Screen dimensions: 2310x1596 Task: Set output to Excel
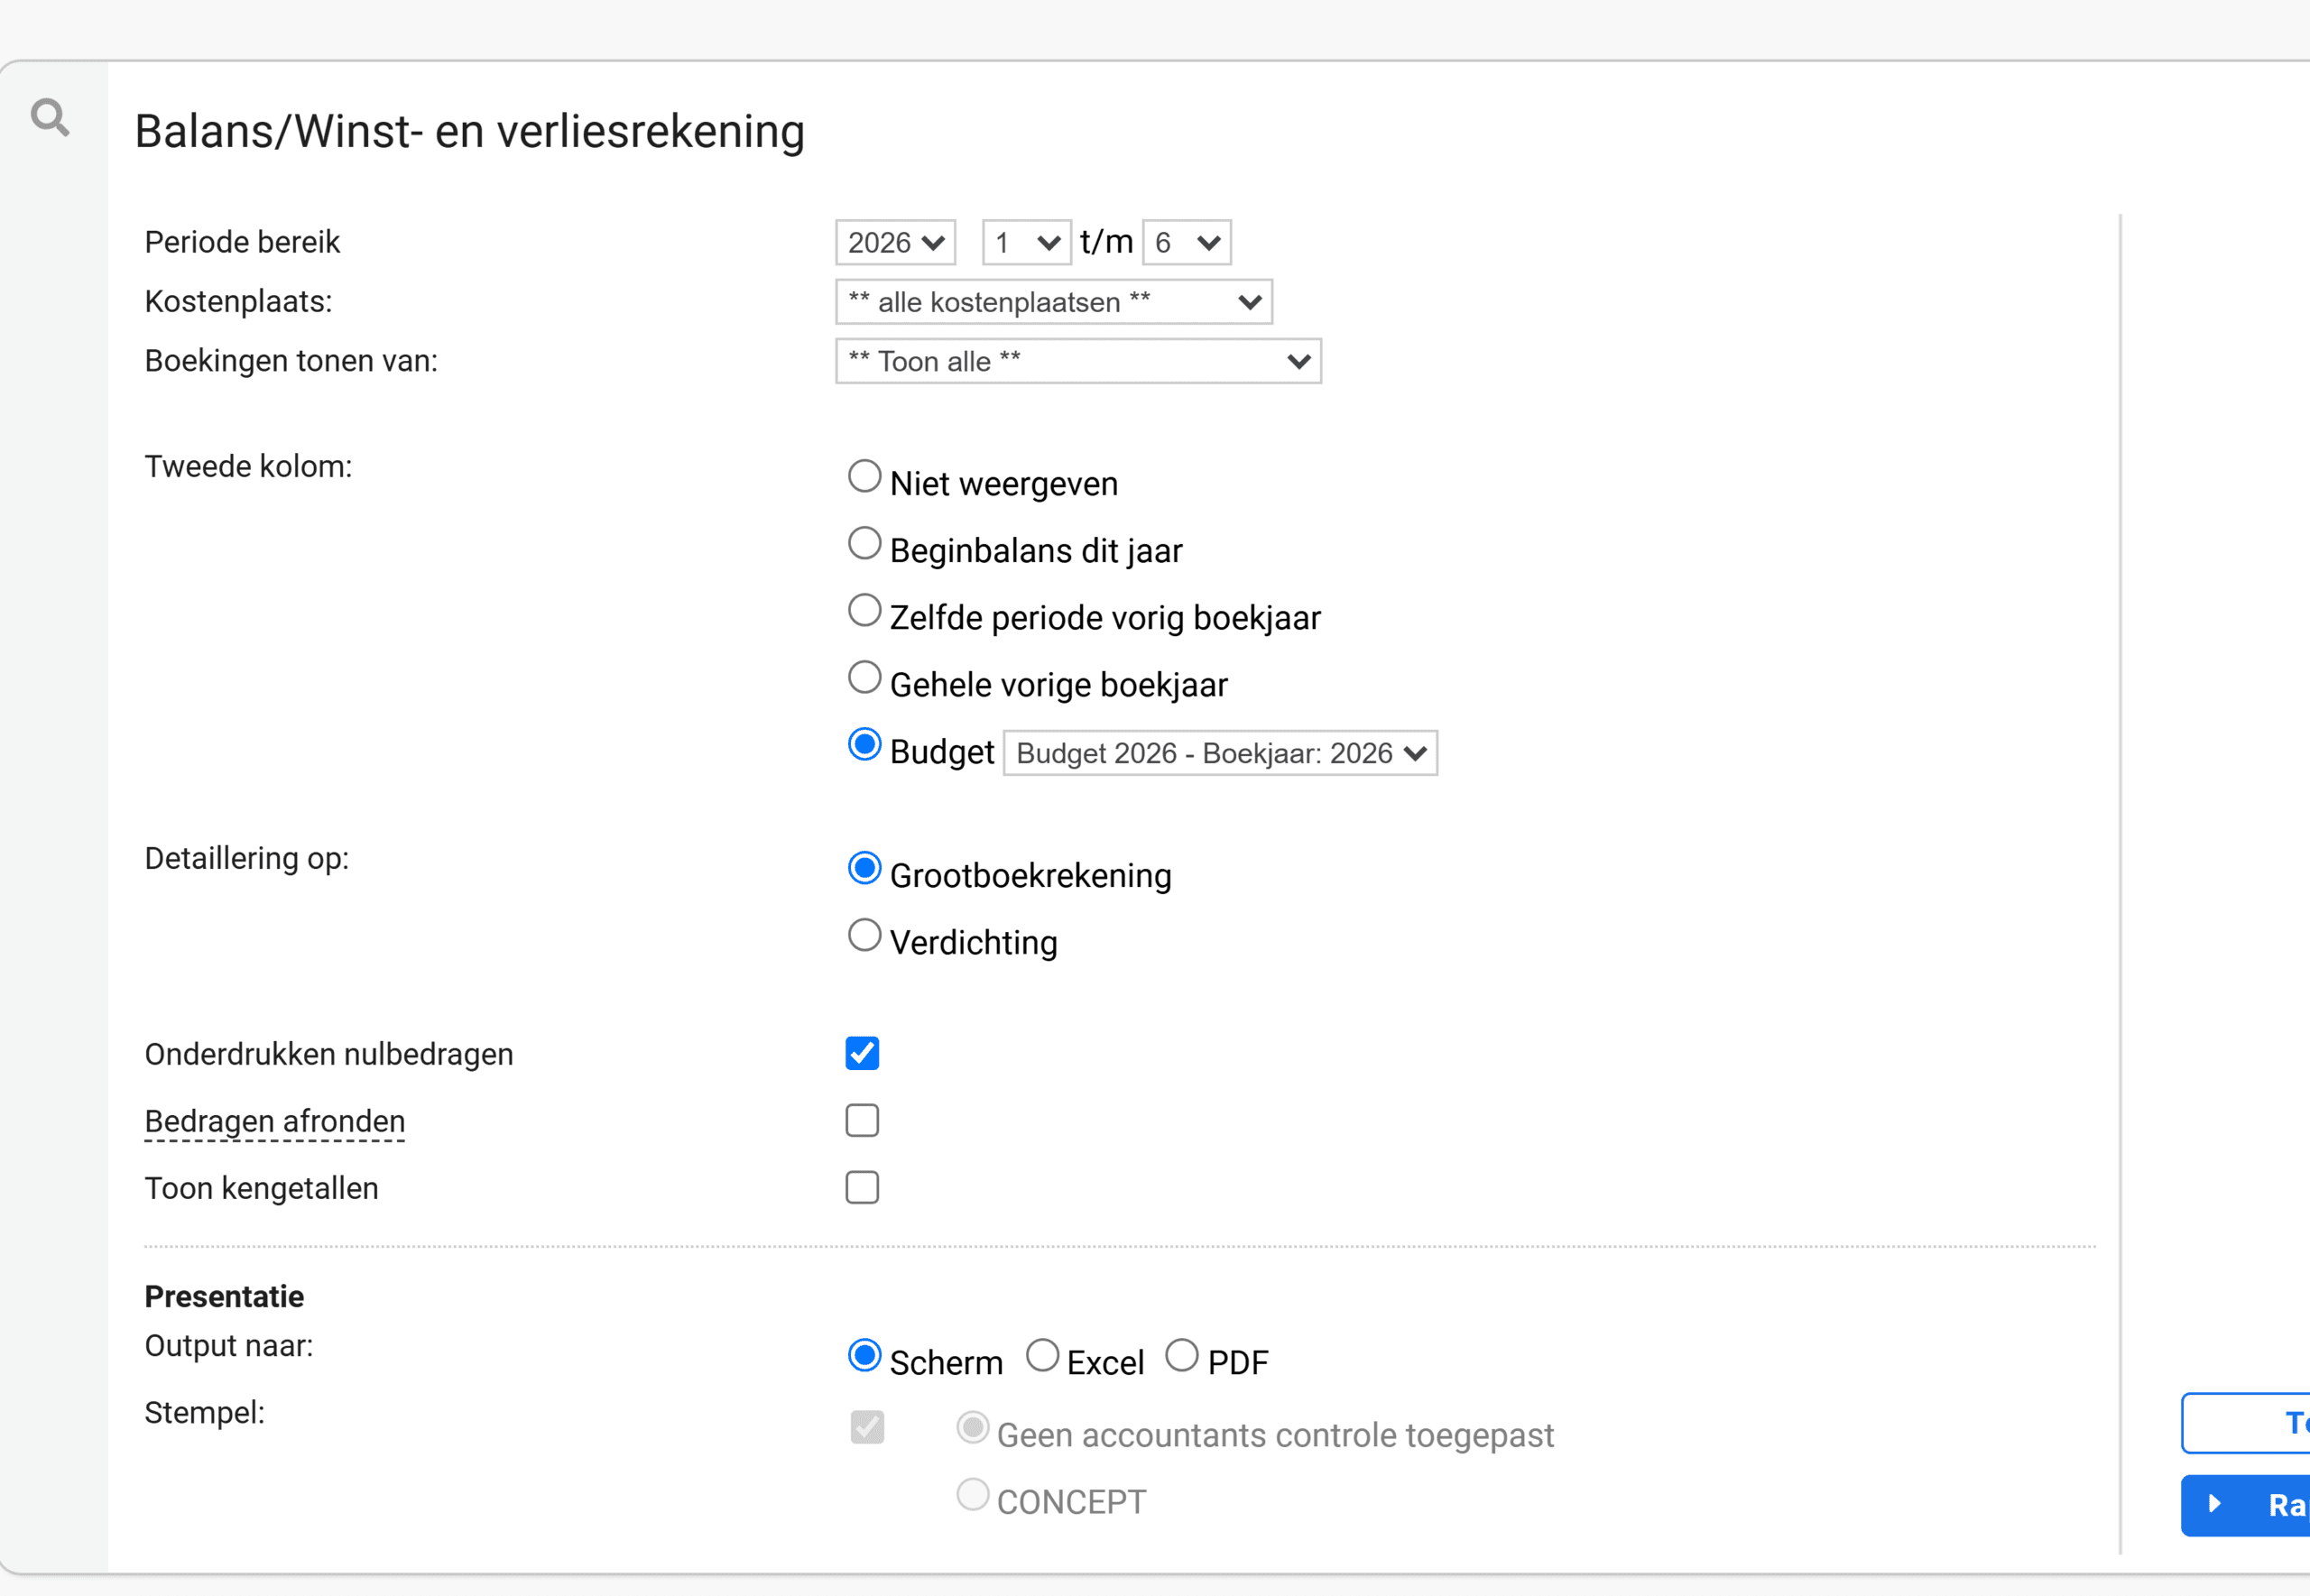1042,1355
